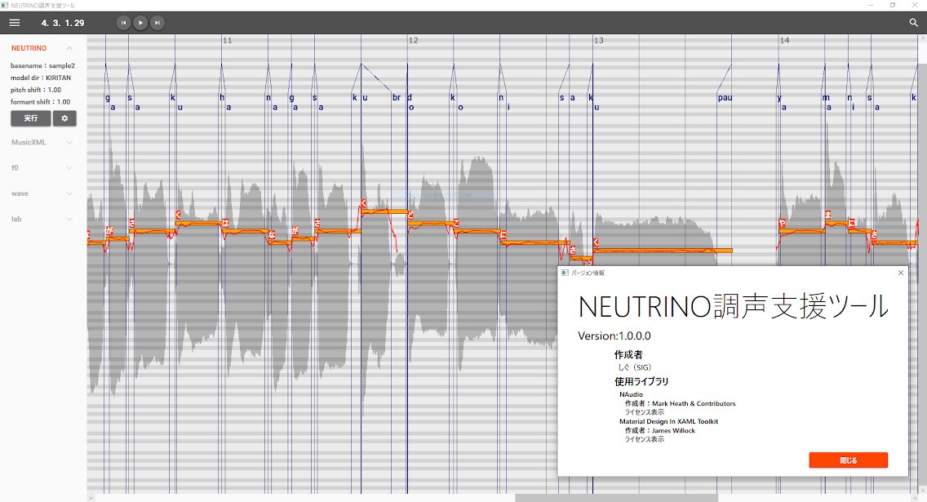
Task: Open the hamburger menu
Action: (14, 23)
